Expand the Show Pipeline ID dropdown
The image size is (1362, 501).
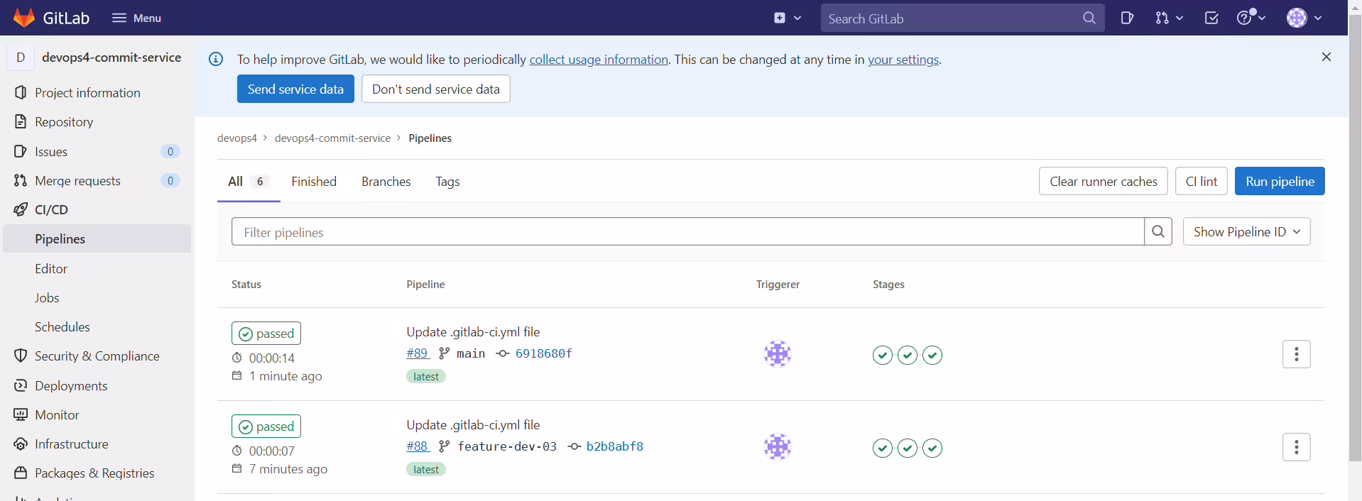(1246, 231)
